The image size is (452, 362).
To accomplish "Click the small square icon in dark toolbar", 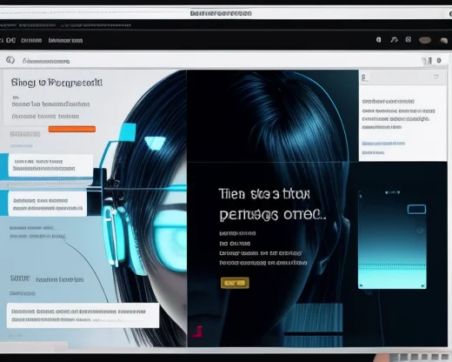I will pyautogui.click(x=378, y=40).
